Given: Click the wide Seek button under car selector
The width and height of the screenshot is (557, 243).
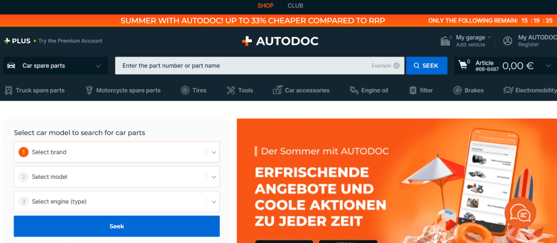Looking at the screenshot, I should [116, 226].
